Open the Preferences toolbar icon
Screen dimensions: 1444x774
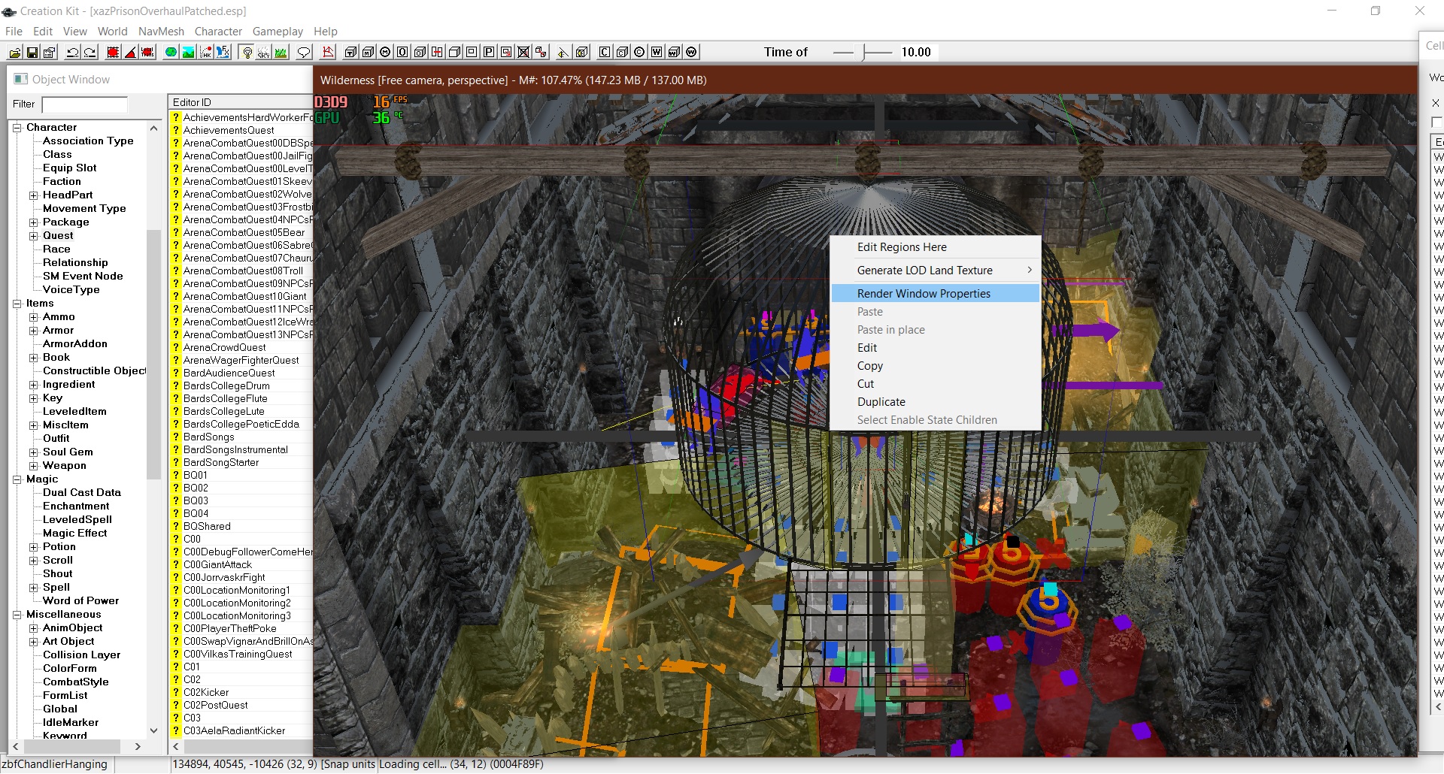[x=50, y=52]
